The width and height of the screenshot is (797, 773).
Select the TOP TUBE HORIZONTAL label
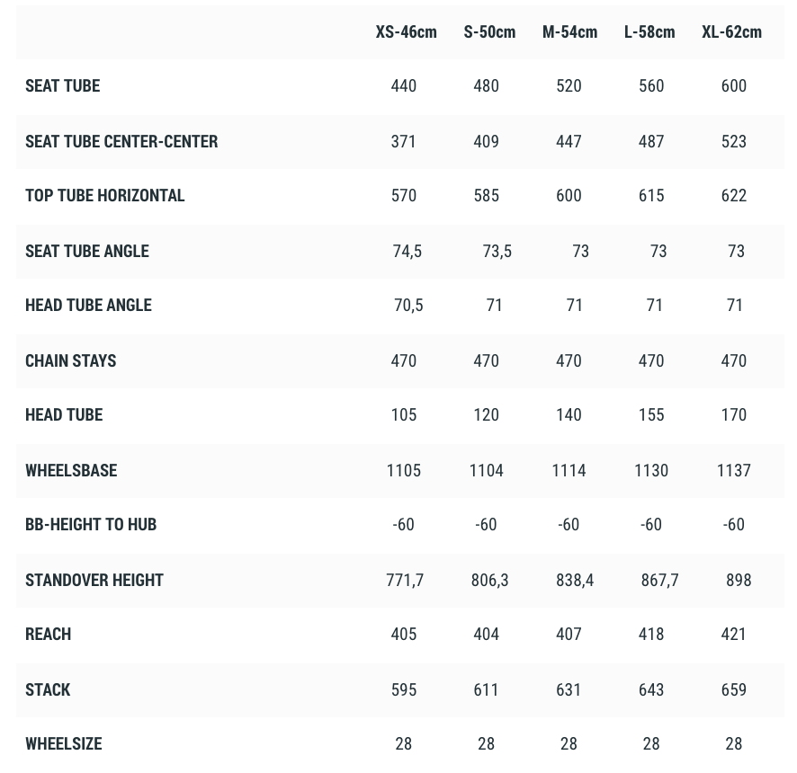click(x=104, y=196)
